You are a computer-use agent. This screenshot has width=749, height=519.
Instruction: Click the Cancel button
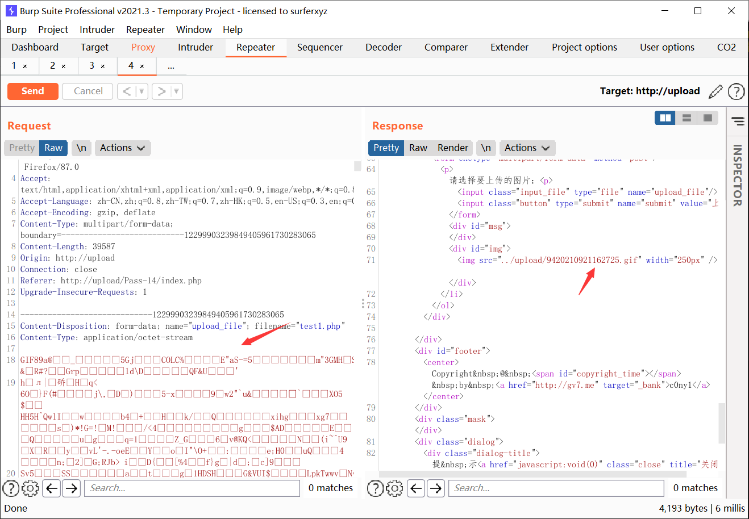pyautogui.click(x=88, y=91)
